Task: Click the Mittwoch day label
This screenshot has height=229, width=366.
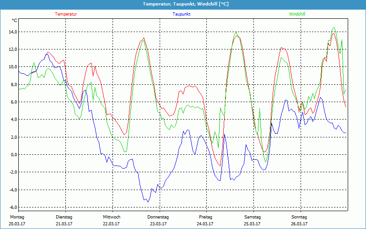Action: (112, 217)
